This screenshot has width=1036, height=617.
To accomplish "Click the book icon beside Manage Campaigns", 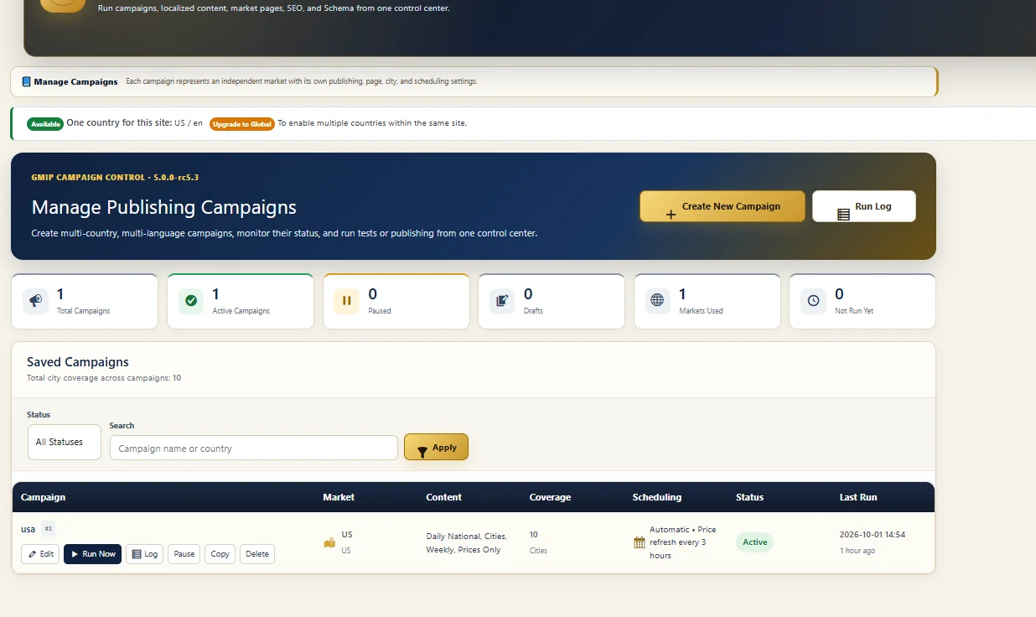I will coord(26,81).
